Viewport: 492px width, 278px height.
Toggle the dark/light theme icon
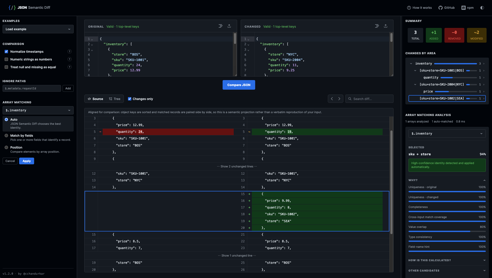[x=482, y=8]
